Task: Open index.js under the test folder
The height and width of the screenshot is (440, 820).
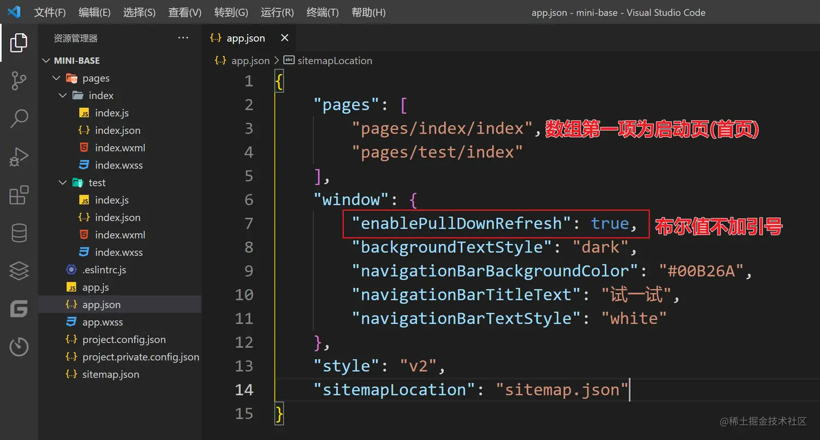Action: pos(112,200)
